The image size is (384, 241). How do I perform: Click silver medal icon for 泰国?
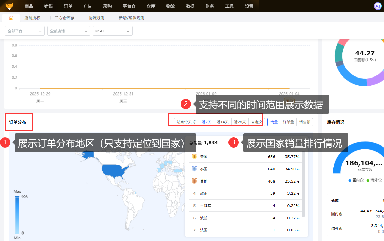point(194,169)
